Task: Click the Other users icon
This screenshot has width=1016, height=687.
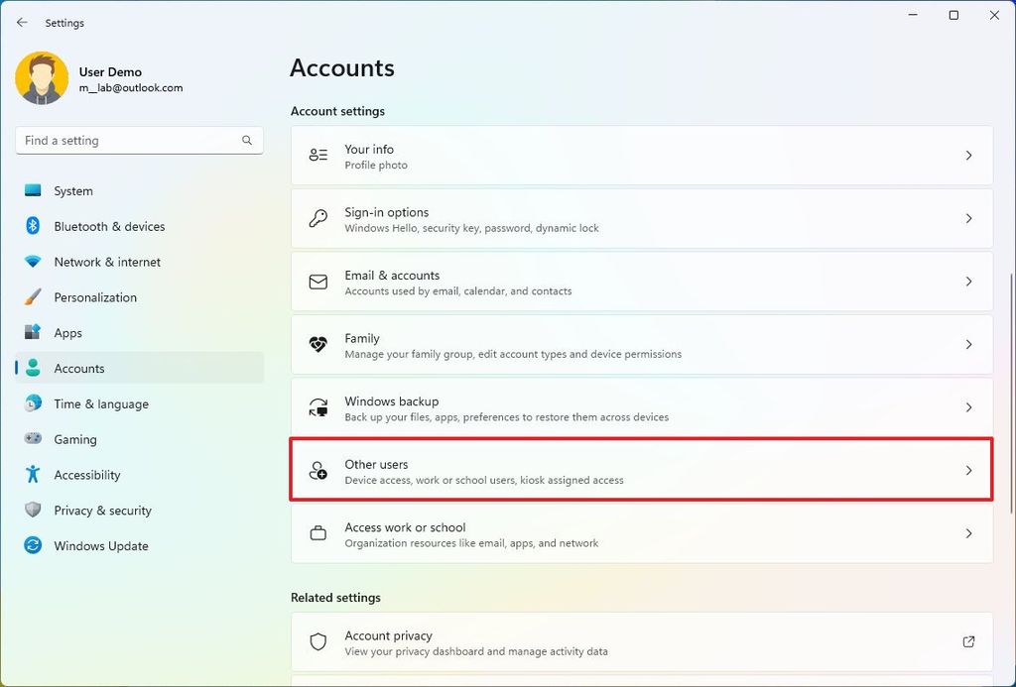Action: click(317, 470)
